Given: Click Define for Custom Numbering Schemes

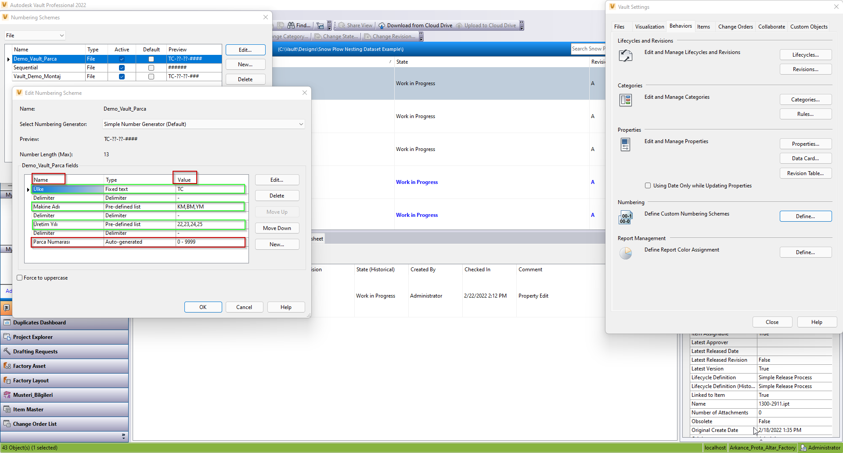Looking at the screenshot, I should (805, 216).
